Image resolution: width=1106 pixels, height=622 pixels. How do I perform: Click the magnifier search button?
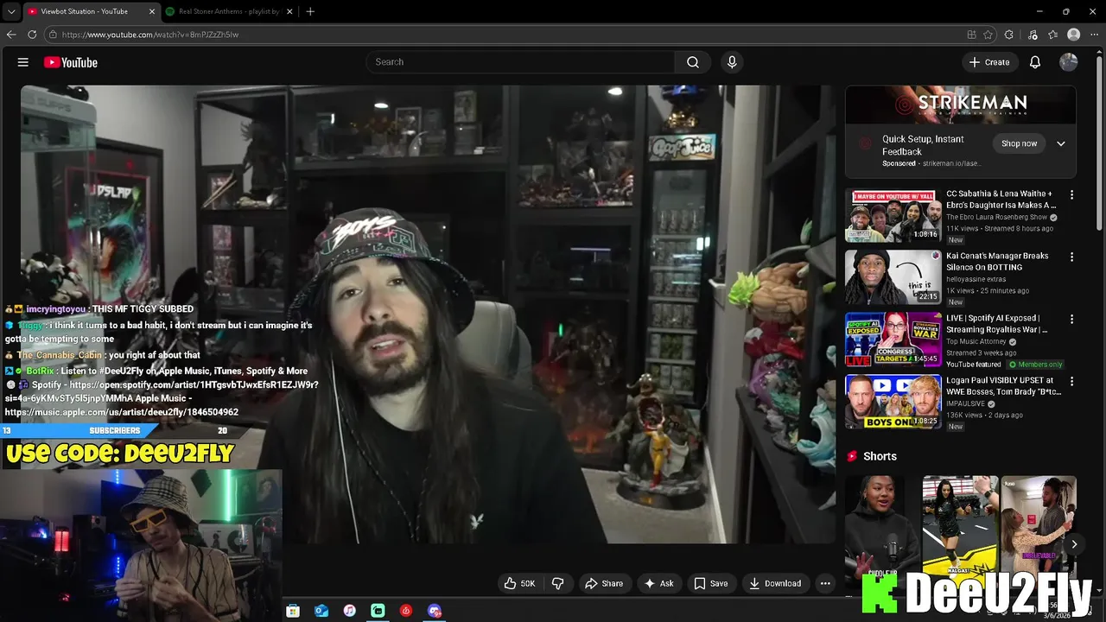693,62
